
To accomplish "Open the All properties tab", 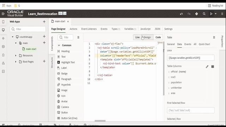I will (x=195, y=44).
